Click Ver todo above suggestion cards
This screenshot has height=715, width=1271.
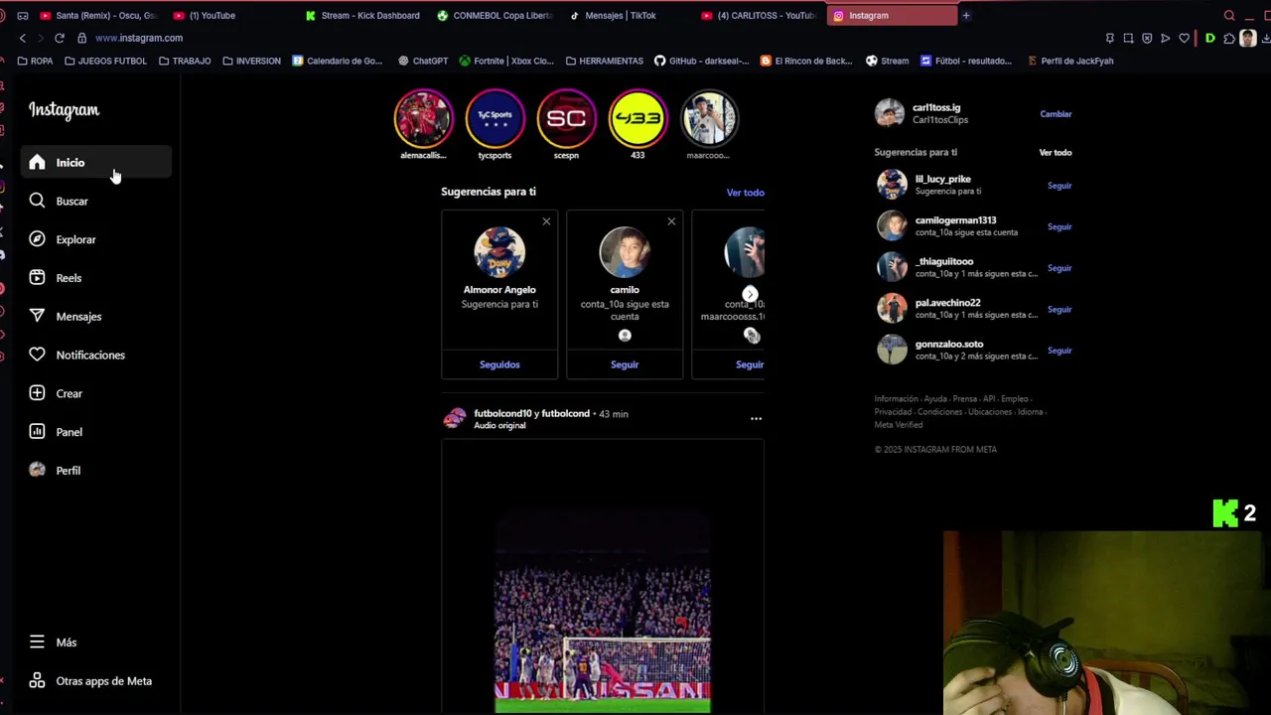pyautogui.click(x=745, y=193)
